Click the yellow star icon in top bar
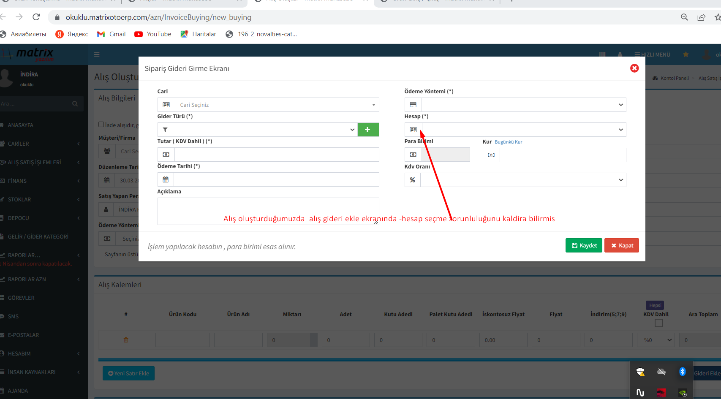This screenshot has height=399, width=721. pyautogui.click(x=686, y=54)
